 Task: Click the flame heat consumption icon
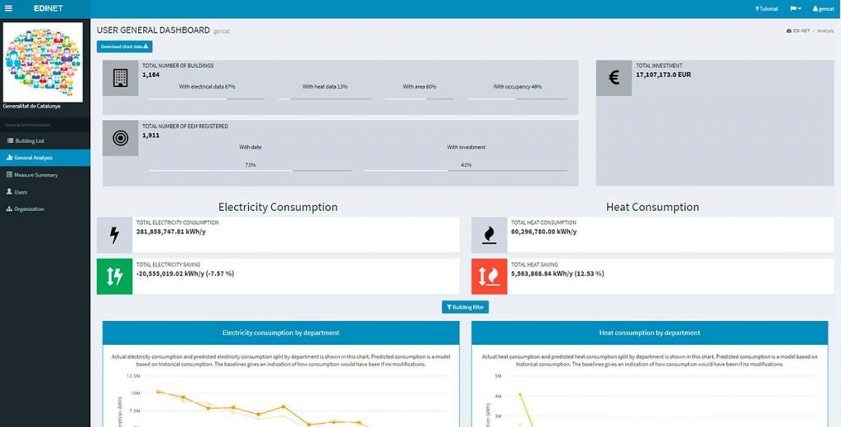click(489, 236)
